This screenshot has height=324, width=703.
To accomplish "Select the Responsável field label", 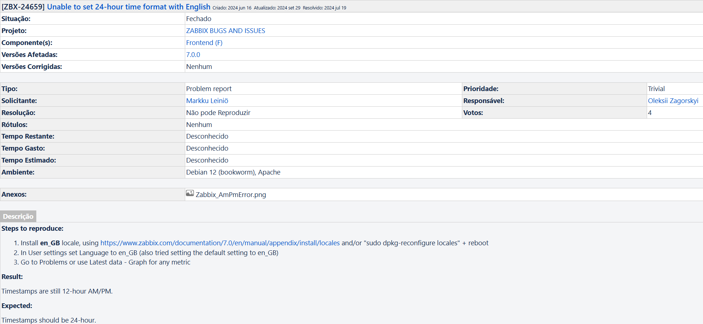I will (x=484, y=101).
